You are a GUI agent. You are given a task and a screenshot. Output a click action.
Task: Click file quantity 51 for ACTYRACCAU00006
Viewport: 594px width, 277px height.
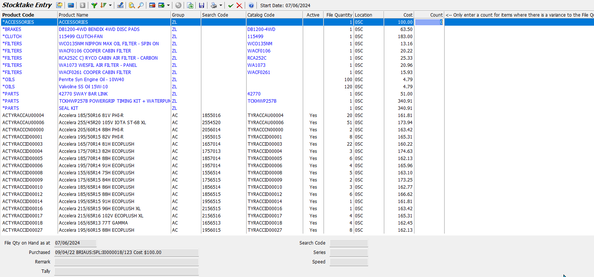(x=349, y=123)
